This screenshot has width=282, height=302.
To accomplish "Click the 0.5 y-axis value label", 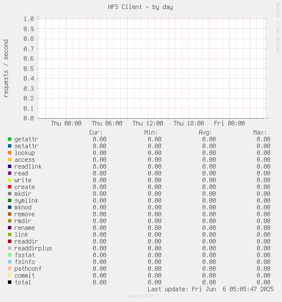I will click(x=29, y=69).
